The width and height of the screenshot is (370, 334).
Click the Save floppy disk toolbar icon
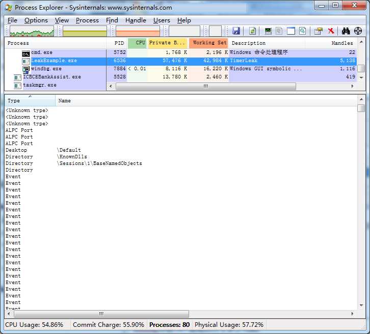[x=236, y=31]
